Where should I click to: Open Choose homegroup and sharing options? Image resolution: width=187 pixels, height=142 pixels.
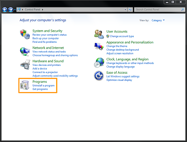55,55
